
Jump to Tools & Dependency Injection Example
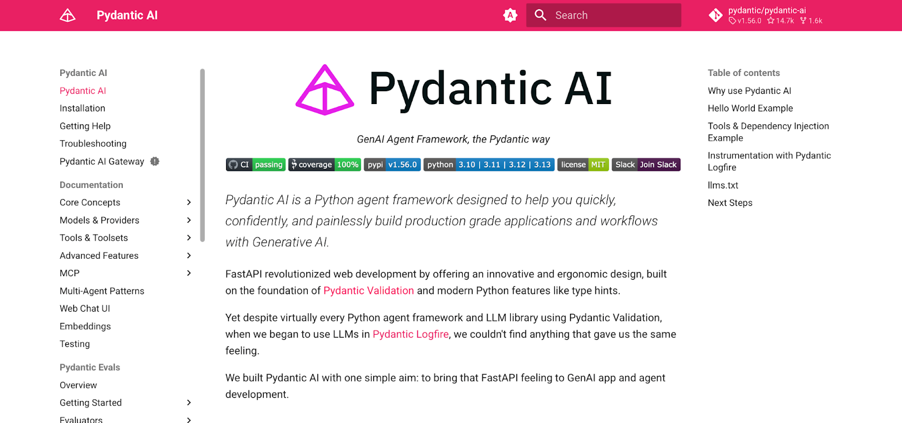pos(768,132)
